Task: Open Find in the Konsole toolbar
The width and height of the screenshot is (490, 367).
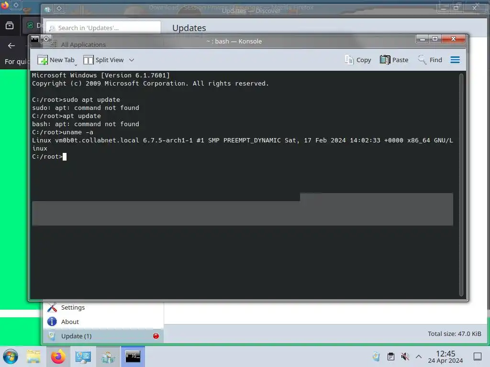Action: point(430,60)
